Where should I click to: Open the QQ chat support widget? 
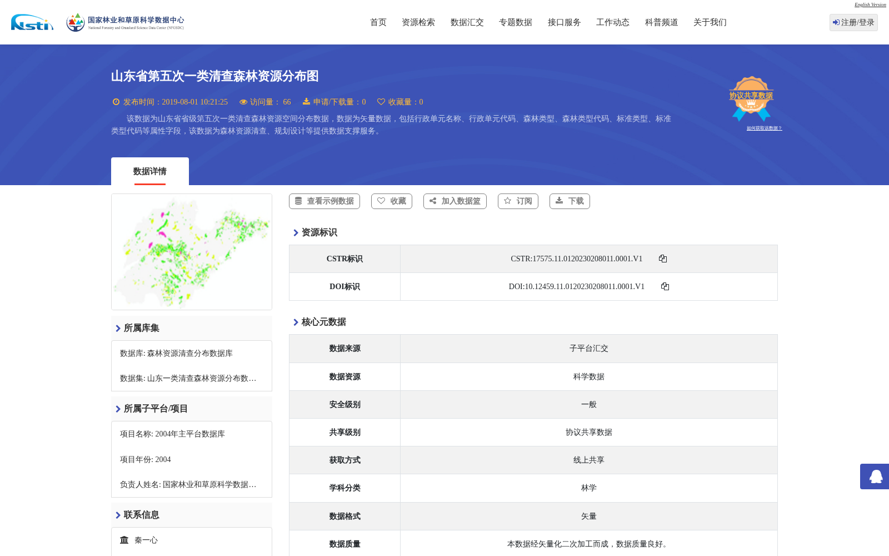pyautogui.click(x=875, y=476)
